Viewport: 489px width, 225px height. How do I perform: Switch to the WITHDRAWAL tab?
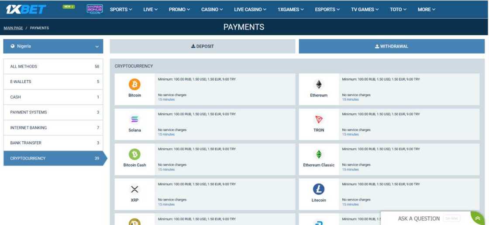392,46
